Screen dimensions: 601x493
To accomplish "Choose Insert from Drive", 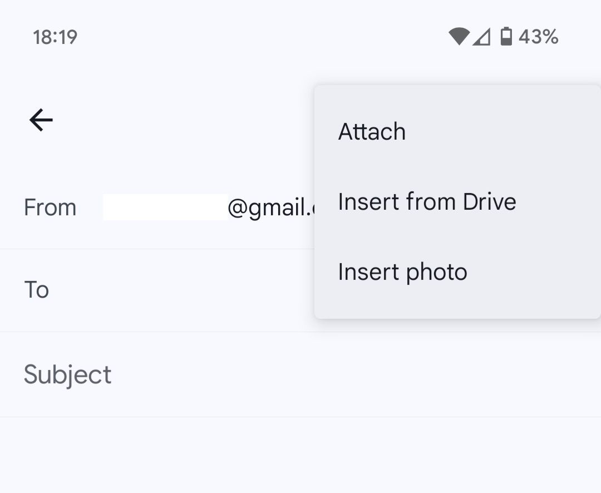I will pos(426,201).
